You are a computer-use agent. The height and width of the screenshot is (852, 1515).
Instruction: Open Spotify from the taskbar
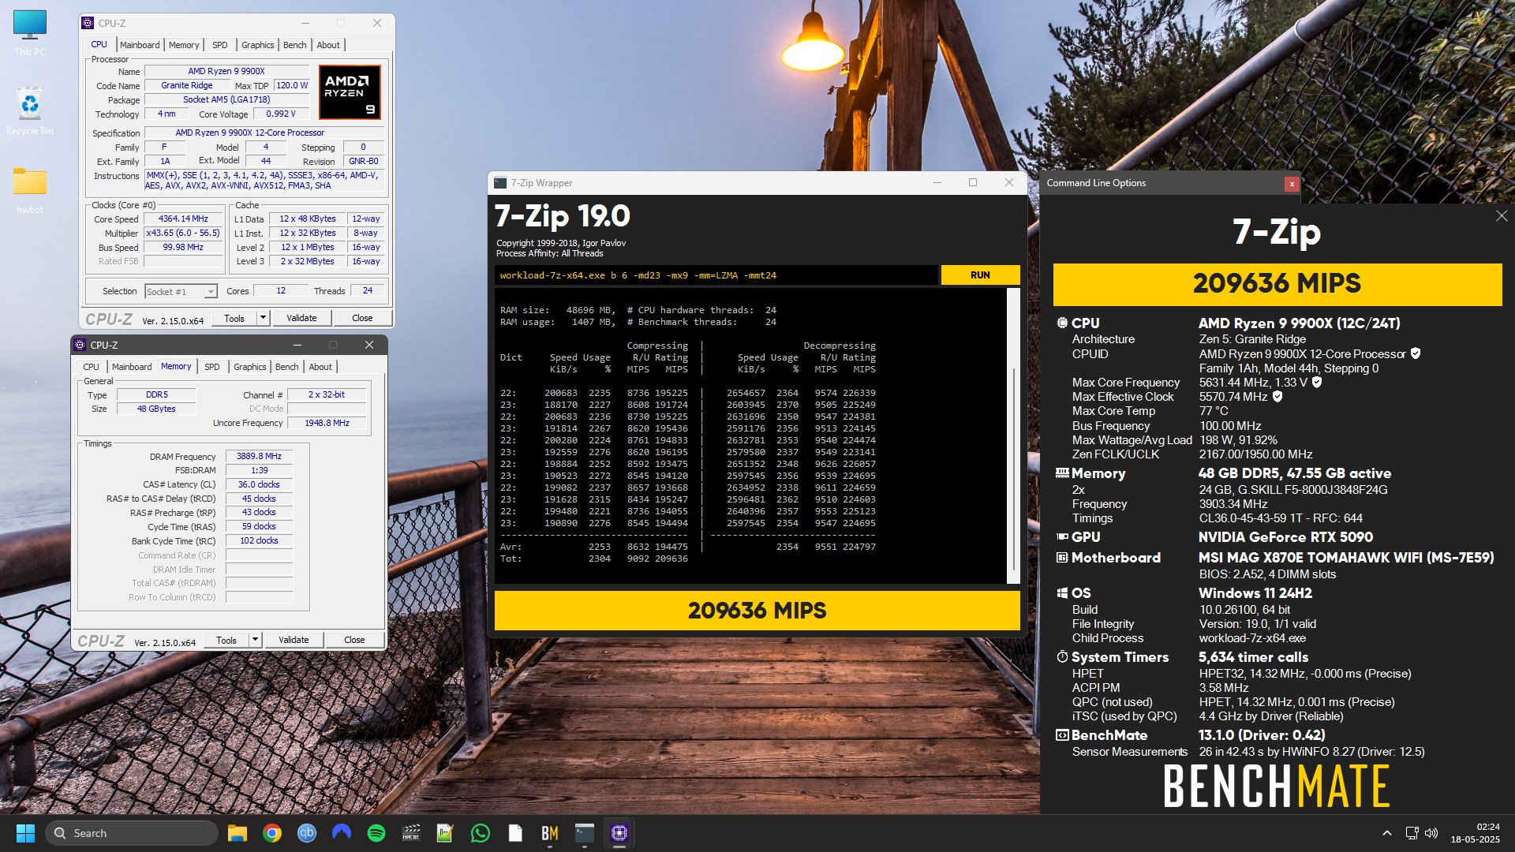376,833
